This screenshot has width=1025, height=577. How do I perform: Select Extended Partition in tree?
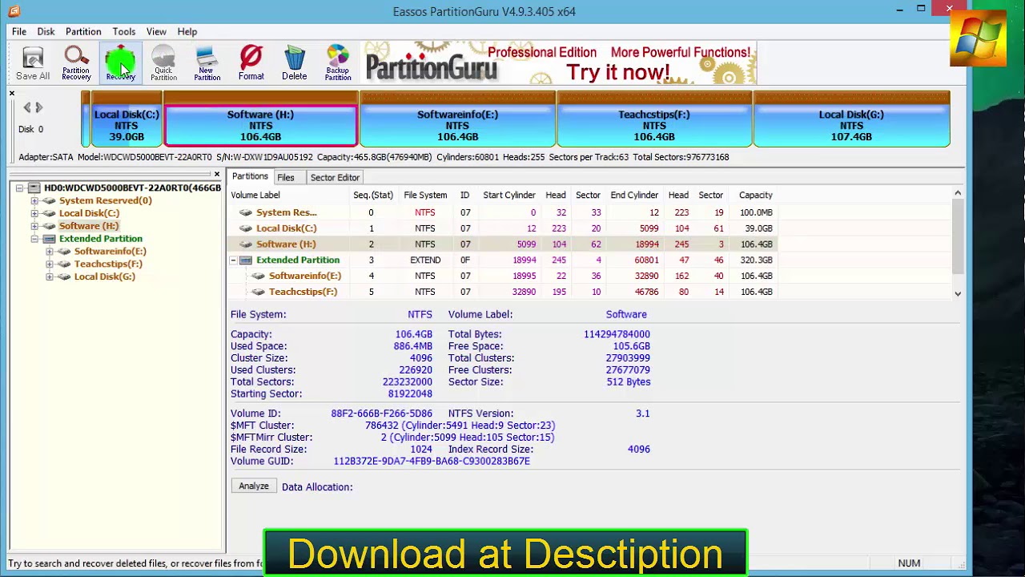coord(100,239)
